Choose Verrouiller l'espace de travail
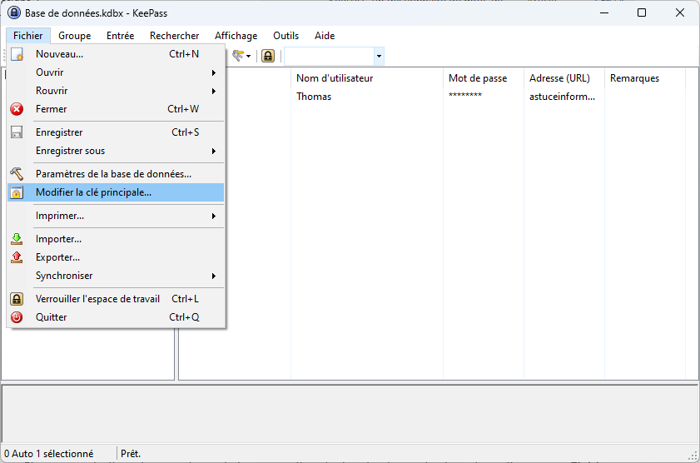 (x=116, y=299)
